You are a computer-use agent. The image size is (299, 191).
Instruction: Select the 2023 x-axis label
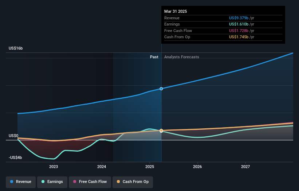pos(54,167)
